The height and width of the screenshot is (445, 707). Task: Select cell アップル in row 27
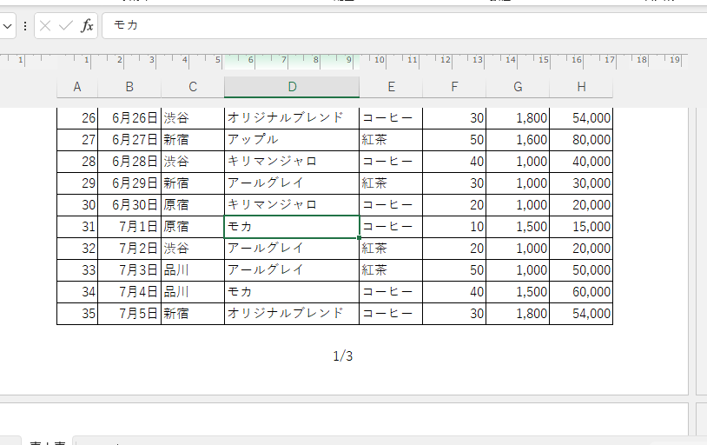pos(292,140)
